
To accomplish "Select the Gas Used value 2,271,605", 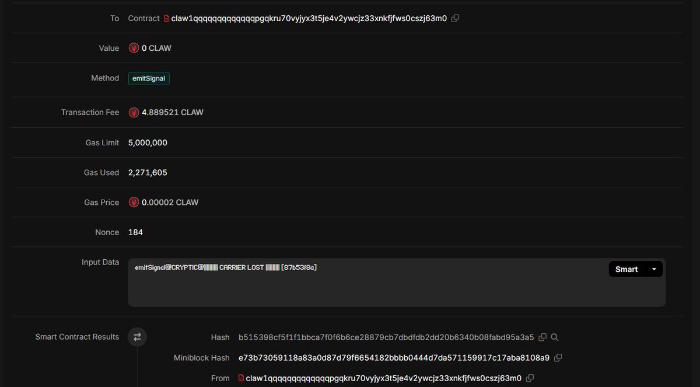I will [148, 173].
